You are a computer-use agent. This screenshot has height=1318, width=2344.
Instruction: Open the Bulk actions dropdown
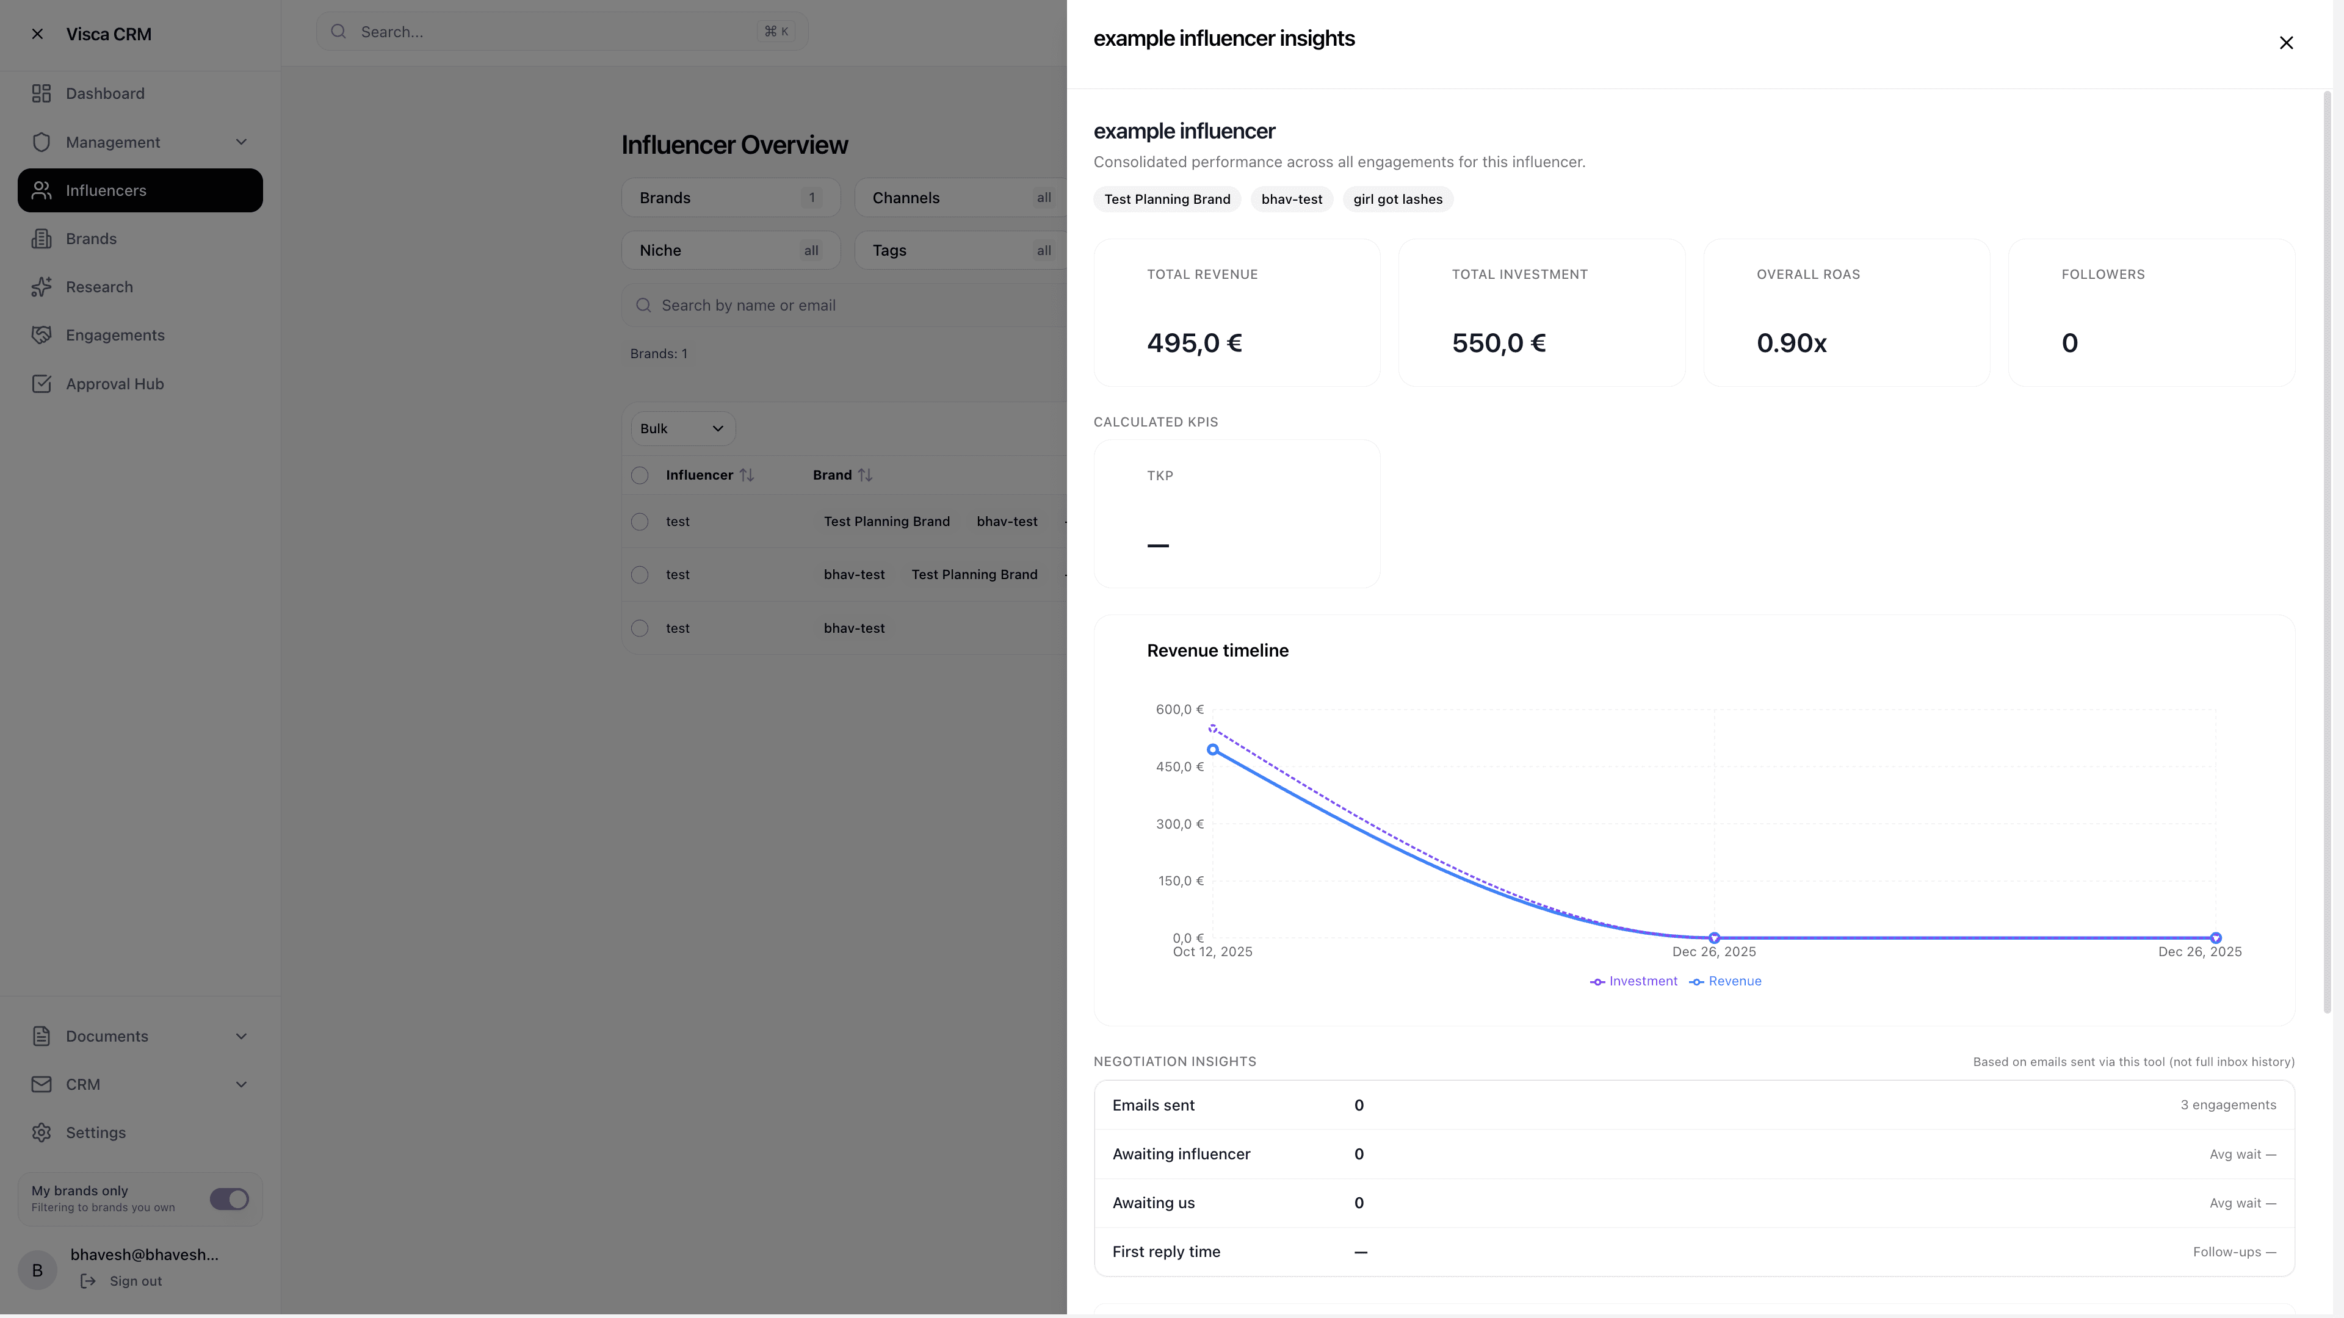click(x=682, y=428)
